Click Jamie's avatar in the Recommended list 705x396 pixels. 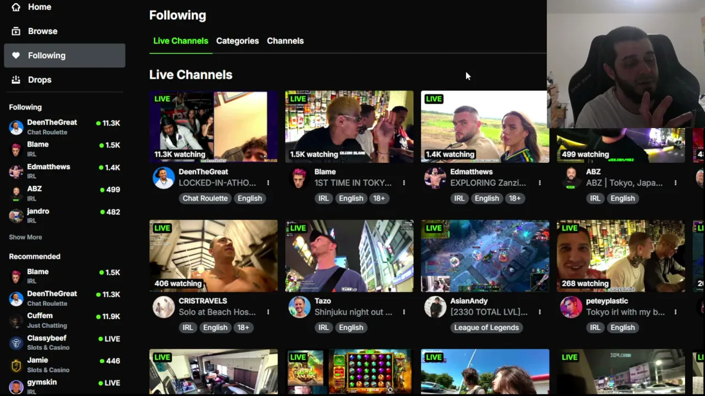coord(16,365)
